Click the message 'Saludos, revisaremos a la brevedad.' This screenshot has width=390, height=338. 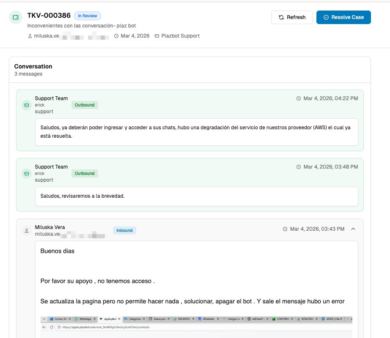[197, 196]
